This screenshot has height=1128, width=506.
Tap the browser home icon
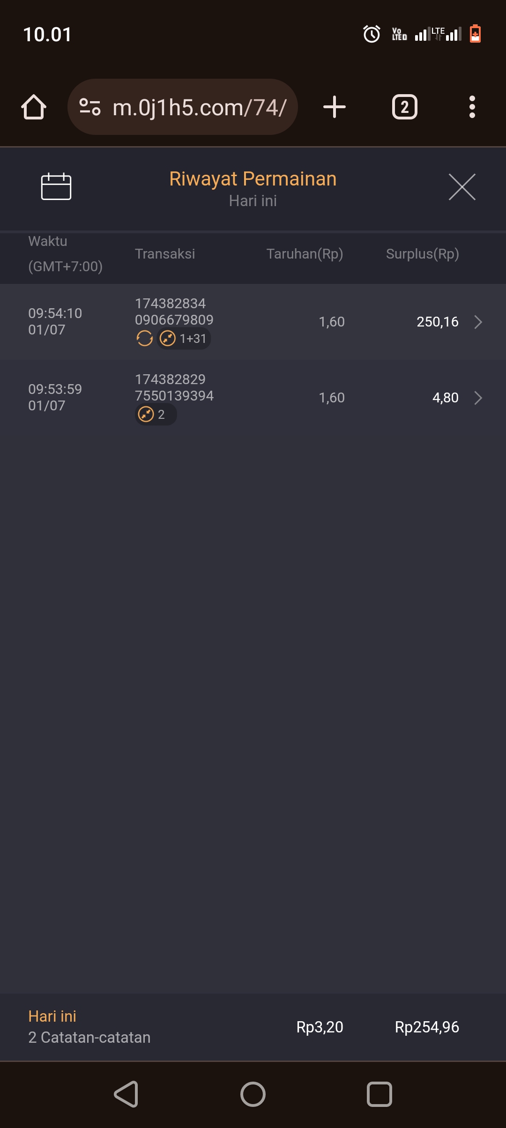tap(34, 107)
